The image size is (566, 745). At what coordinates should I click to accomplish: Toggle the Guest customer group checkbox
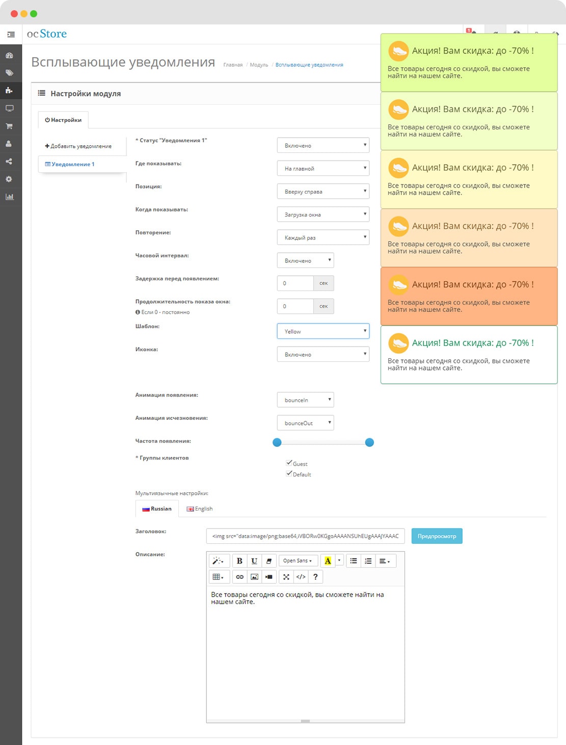coord(289,463)
